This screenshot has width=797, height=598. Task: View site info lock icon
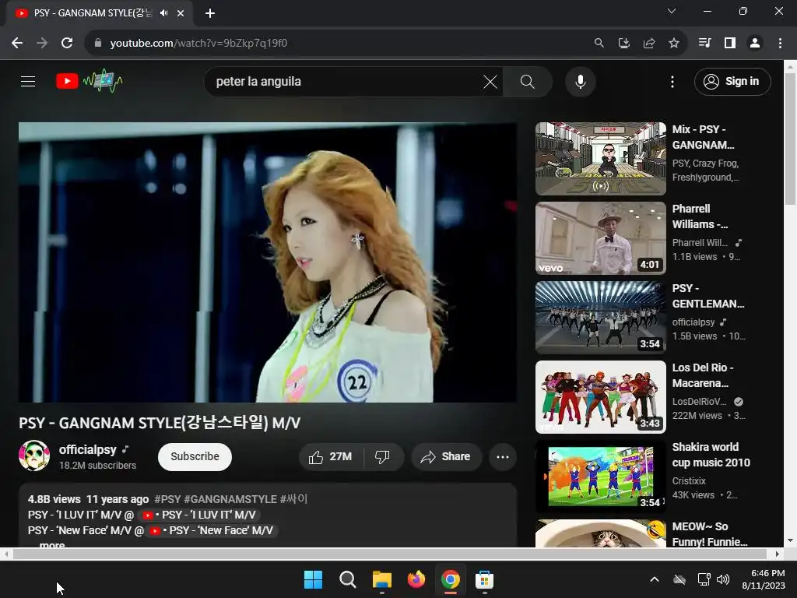click(x=98, y=44)
